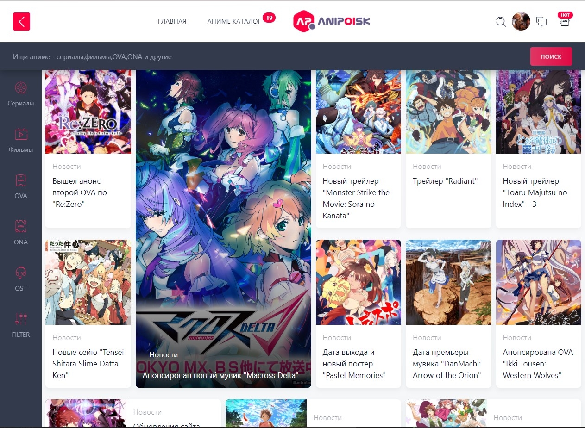Open "Анонсирован новый мувик Macross Delta" headline
The image size is (585, 428).
pyautogui.click(x=220, y=375)
